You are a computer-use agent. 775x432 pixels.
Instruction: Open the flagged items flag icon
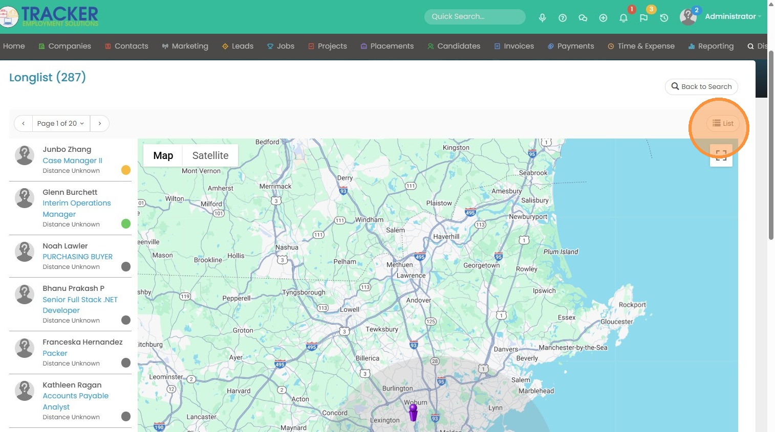coord(643,18)
